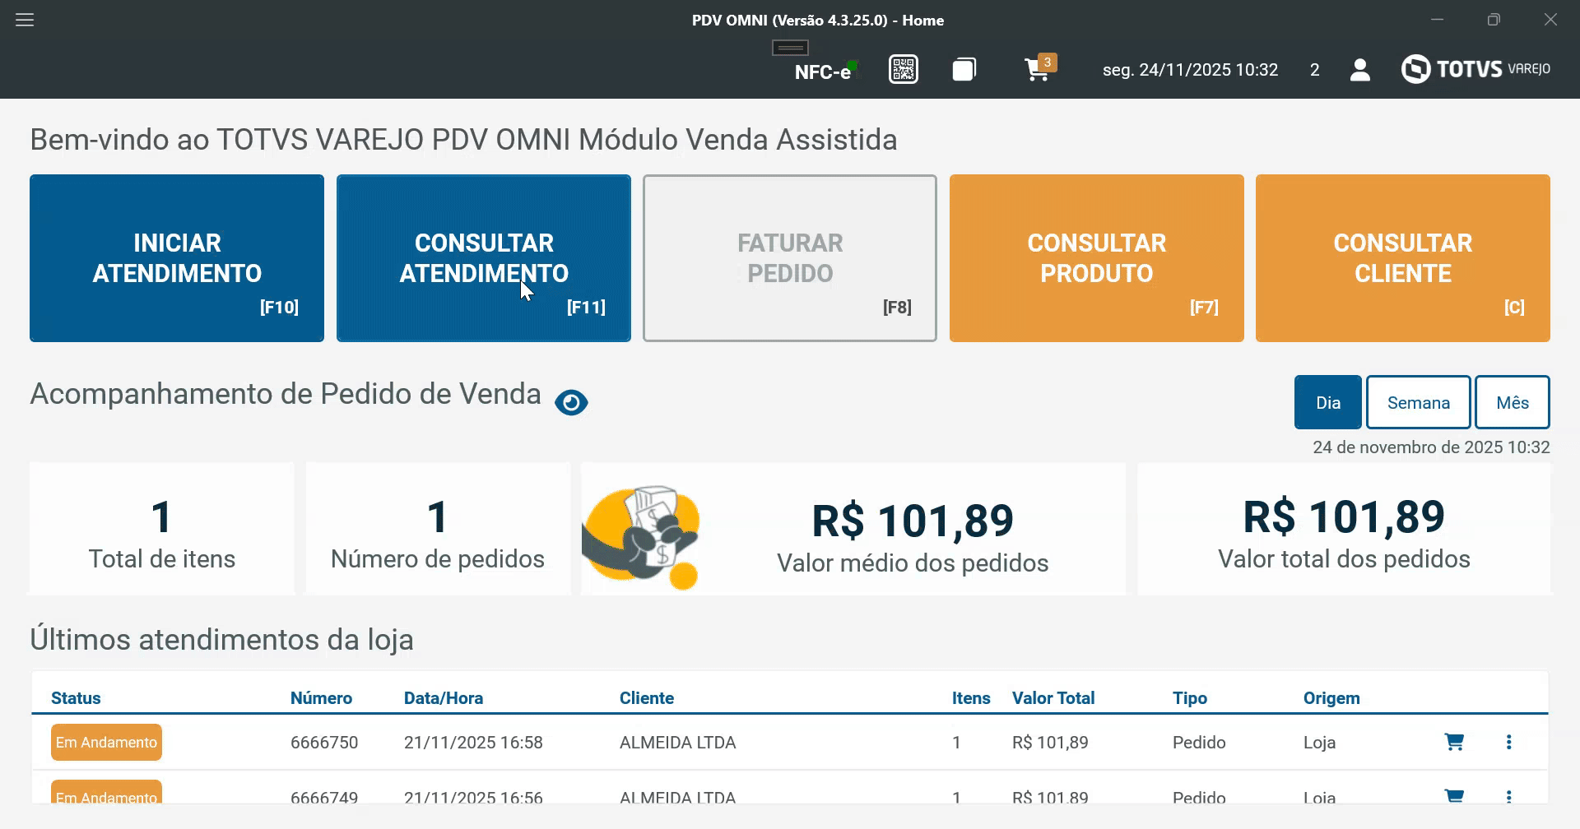Image resolution: width=1580 pixels, height=829 pixels.
Task: Click R$ 101,89 in order 6666750 row
Action: [x=1050, y=743]
